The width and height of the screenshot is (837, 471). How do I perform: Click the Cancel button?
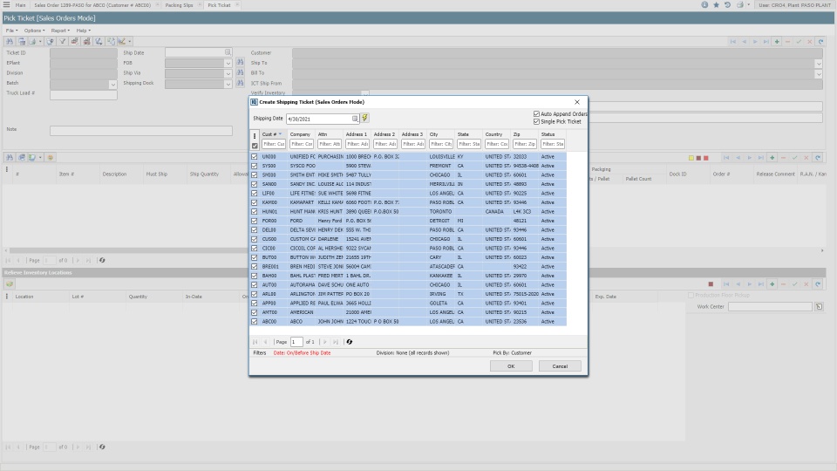(560, 365)
